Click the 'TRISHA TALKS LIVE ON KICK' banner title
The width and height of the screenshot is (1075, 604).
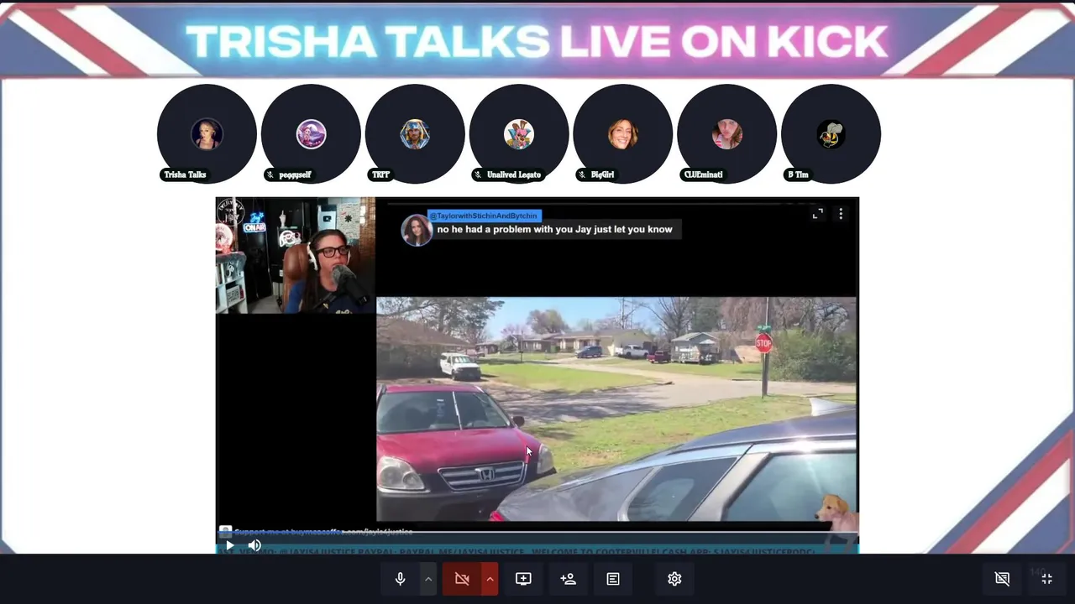[537, 40]
